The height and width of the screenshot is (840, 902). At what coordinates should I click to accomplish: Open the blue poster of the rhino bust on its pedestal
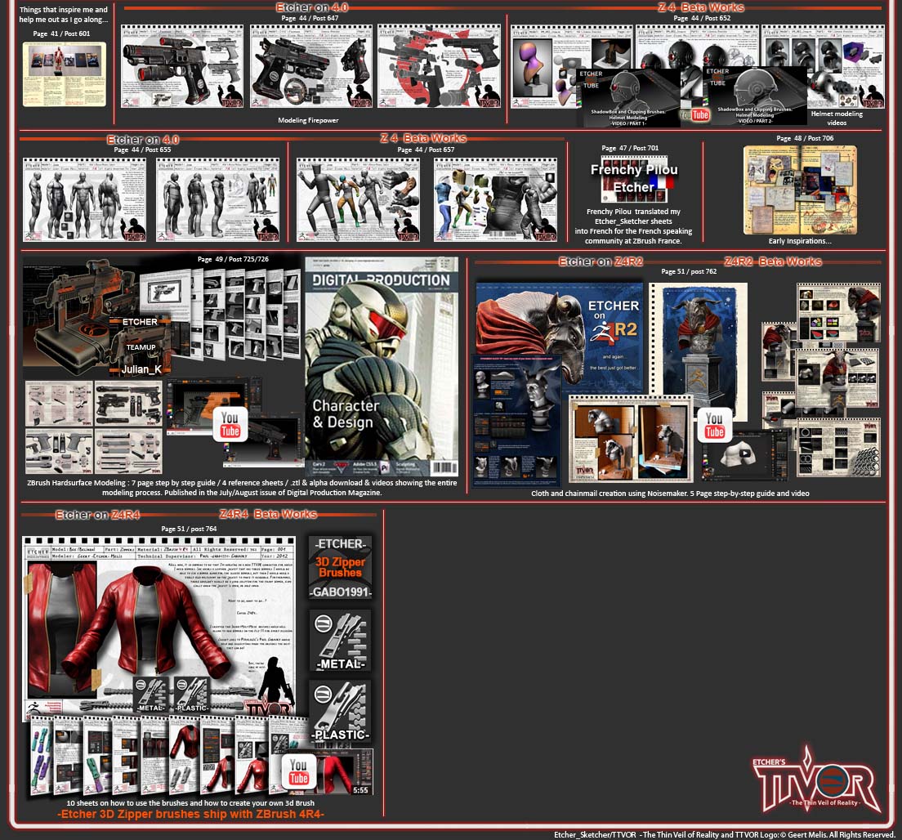699,351
